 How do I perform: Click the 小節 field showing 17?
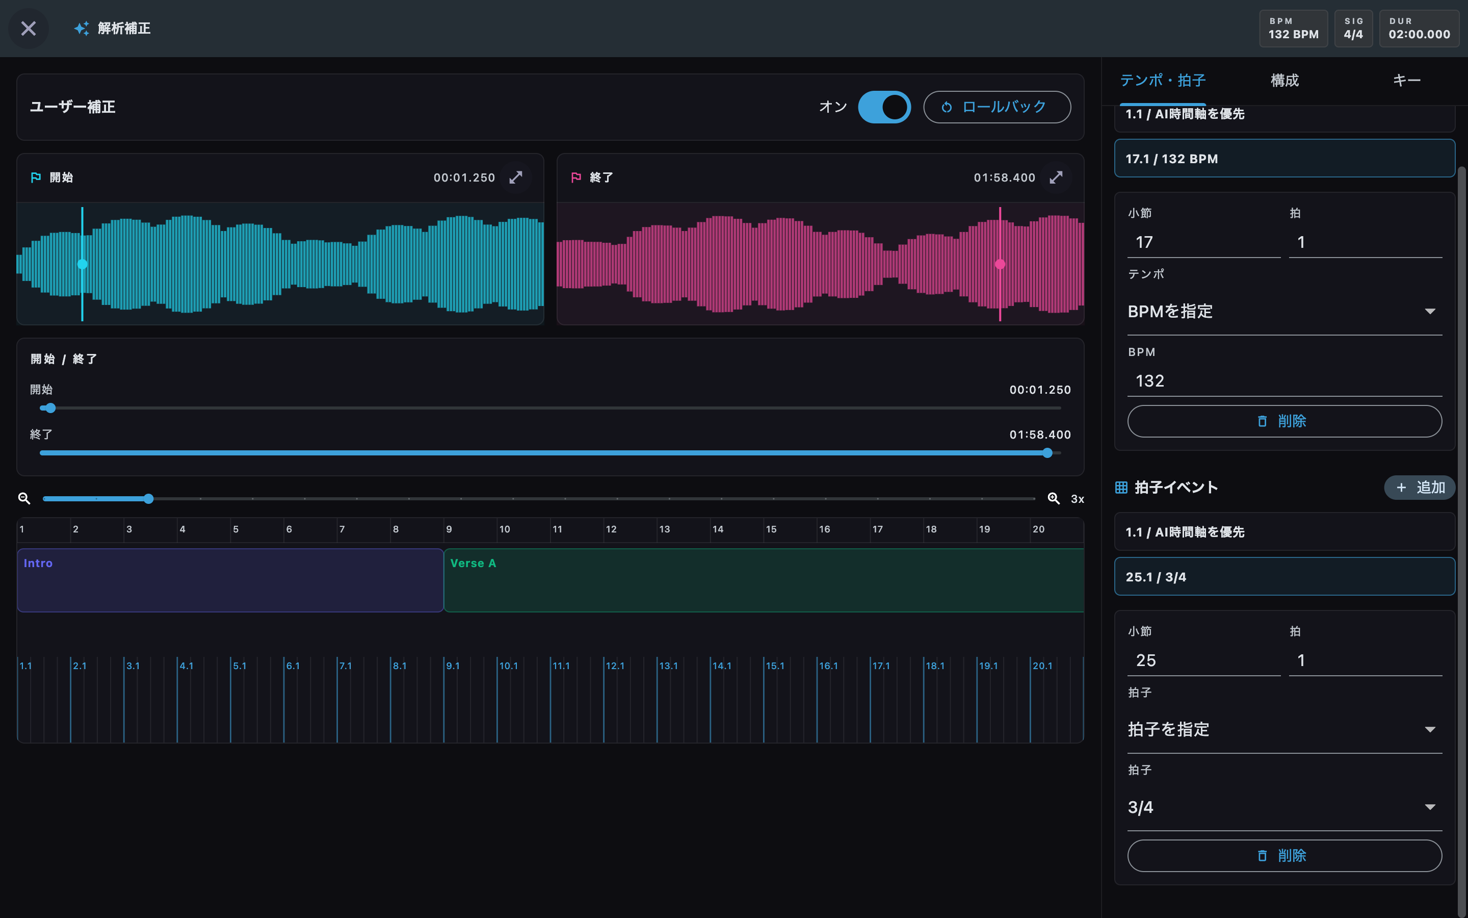click(1203, 242)
